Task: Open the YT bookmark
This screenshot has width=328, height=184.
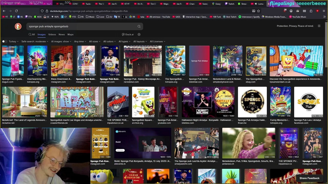Action: tap(5, 17)
